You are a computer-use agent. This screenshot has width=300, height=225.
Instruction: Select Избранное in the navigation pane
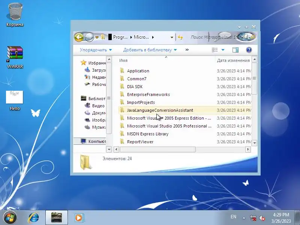tap(93, 63)
